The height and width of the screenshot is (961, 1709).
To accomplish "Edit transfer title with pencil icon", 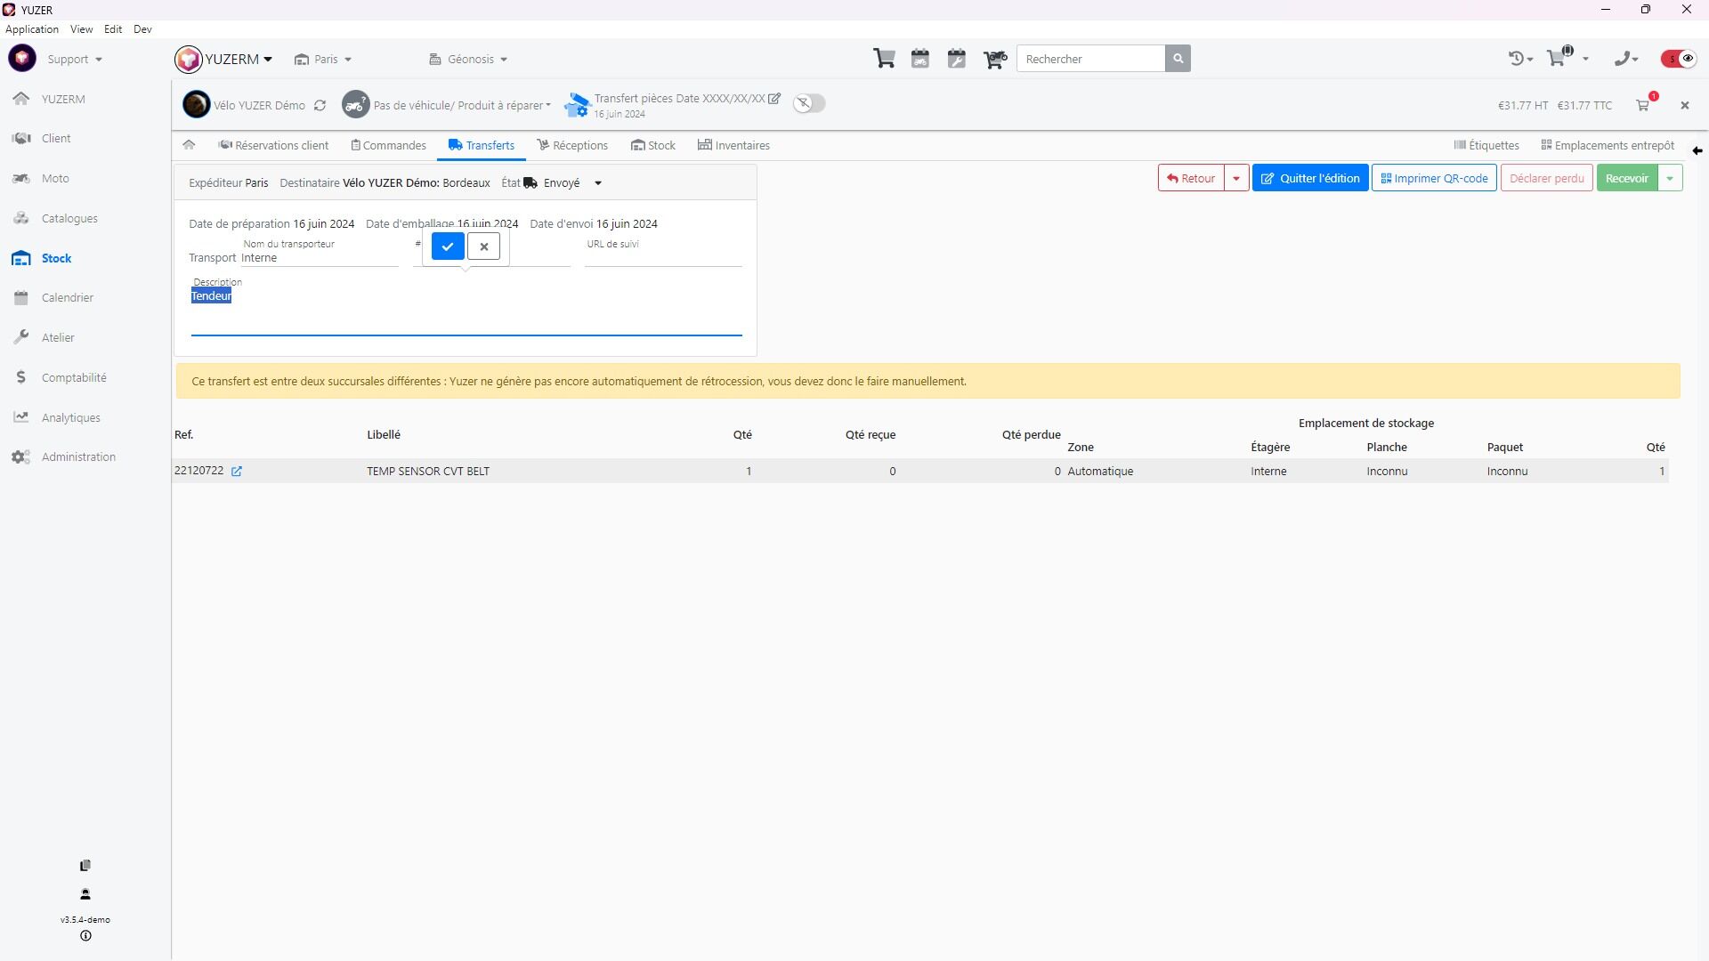I will point(774,99).
